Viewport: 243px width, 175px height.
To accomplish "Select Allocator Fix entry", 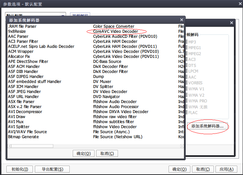I will [x=19, y=57].
